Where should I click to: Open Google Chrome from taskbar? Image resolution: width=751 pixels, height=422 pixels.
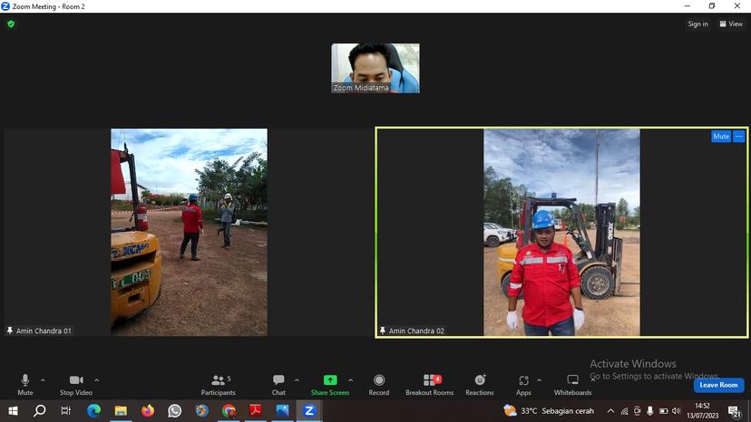tap(229, 410)
